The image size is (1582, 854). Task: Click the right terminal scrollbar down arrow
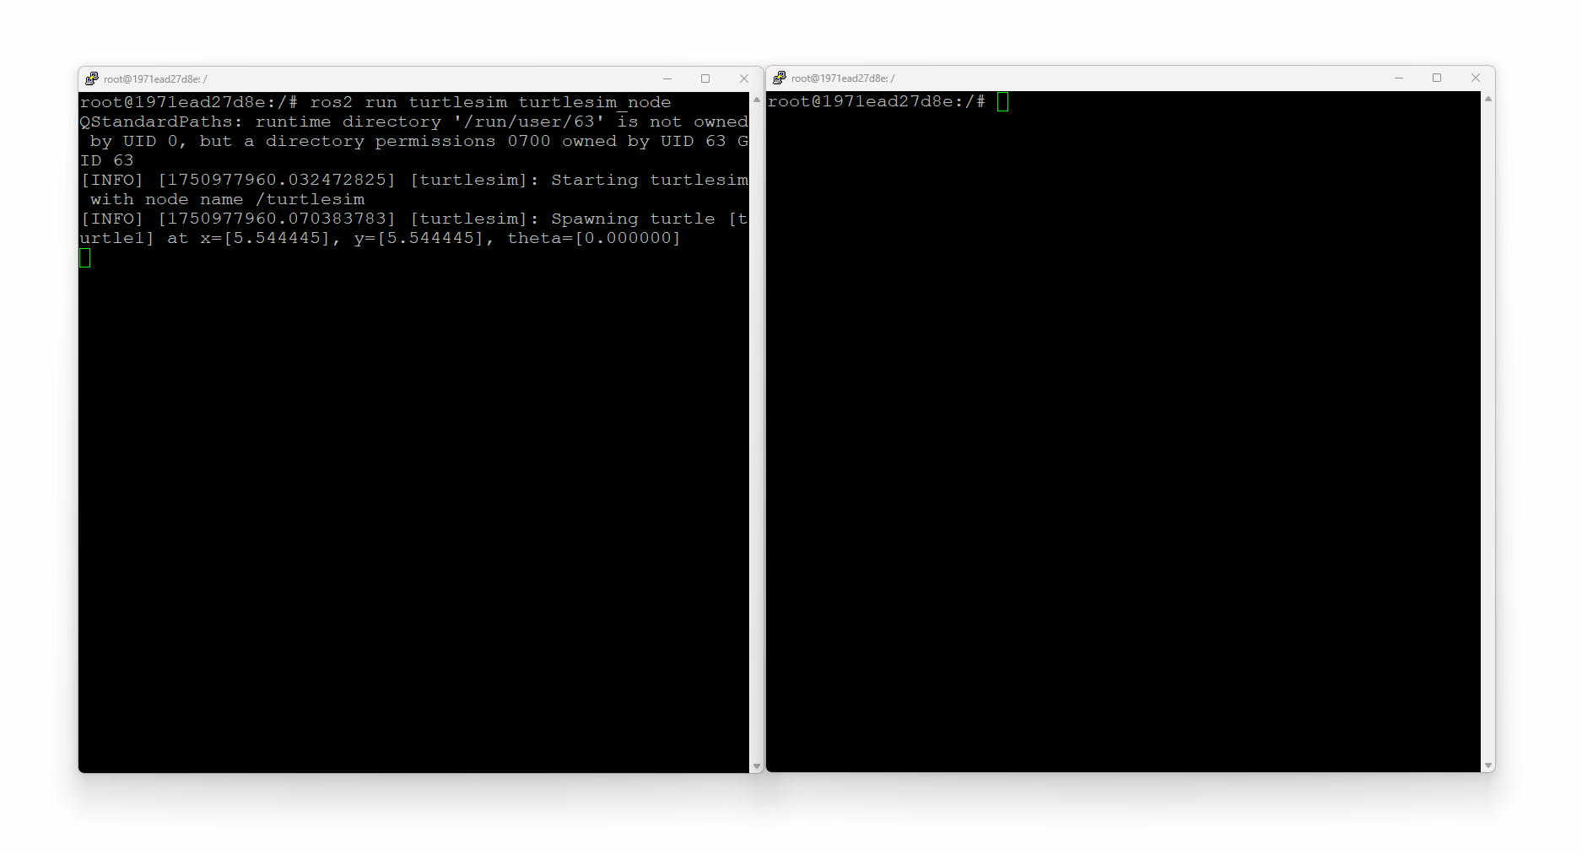point(1488,765)
